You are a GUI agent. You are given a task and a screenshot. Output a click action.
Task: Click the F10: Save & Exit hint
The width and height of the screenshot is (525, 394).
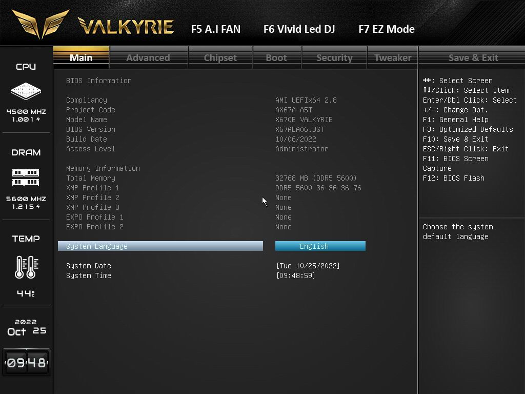455,139
